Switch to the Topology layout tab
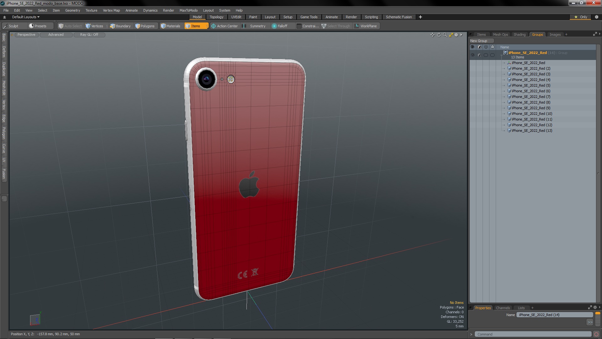Viewport: 602px width, 339px height. 216,17
